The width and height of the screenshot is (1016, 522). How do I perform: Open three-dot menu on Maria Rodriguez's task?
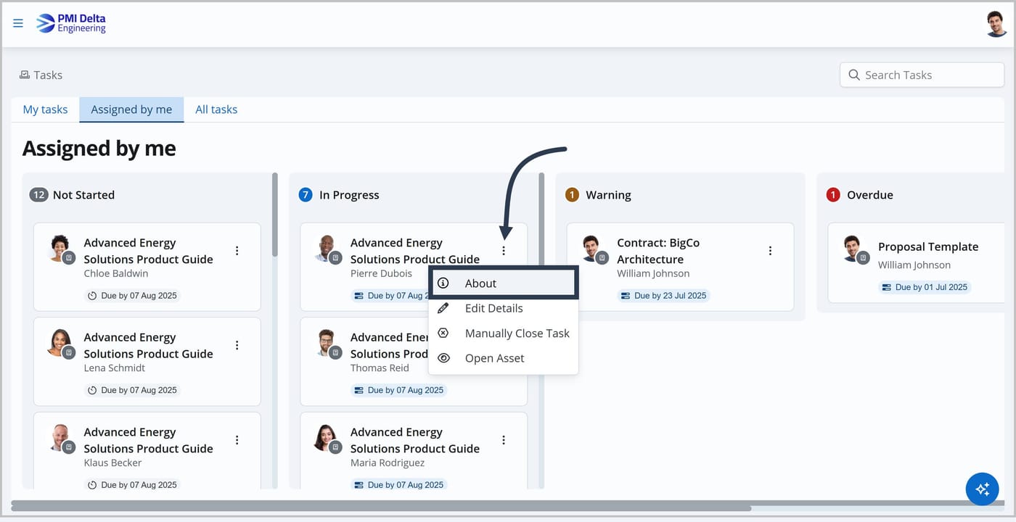pyautogui.click(x=504, y=440)
